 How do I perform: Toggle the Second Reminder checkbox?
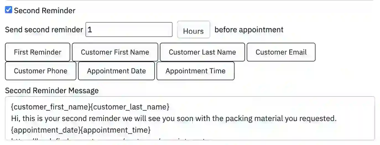pos(9,10)
